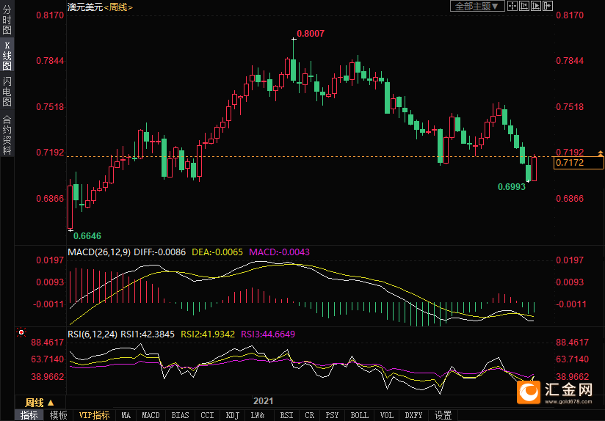Click the left MACD axis 0.0197 label
This screenshot has height=421, width=605.
50,260
